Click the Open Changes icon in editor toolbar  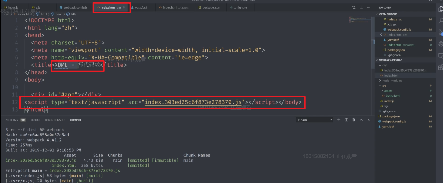coord(354,7)
